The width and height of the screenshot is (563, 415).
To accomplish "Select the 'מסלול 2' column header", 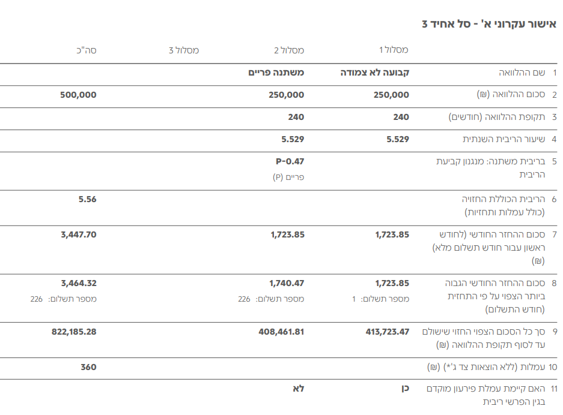I will tap(289, 50).
